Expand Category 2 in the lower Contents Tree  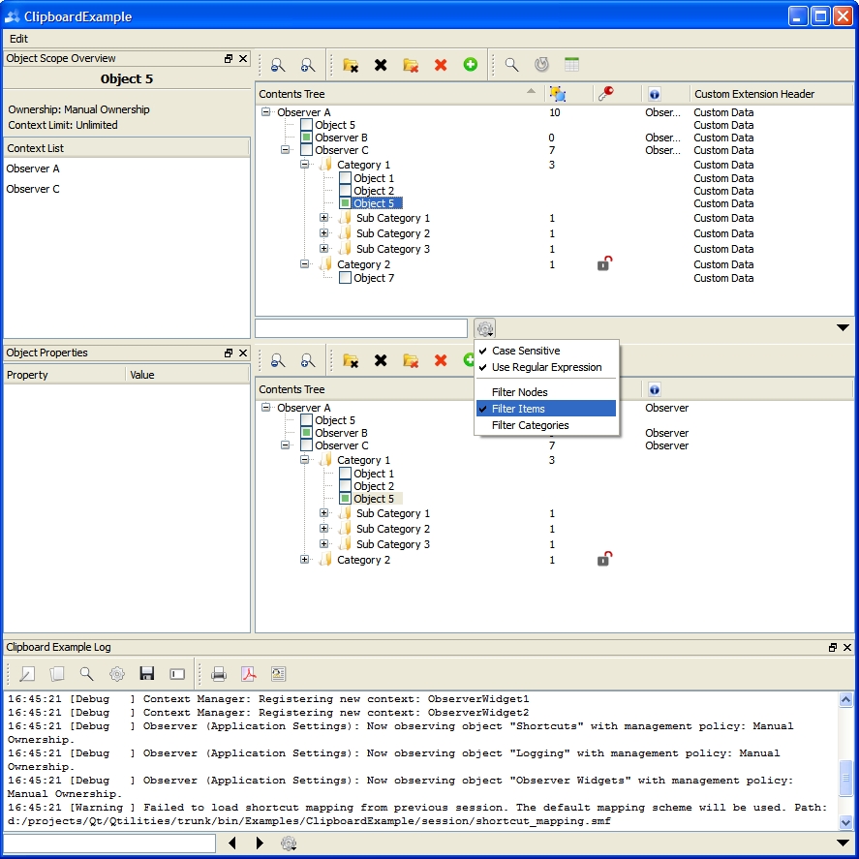[305, 559]
